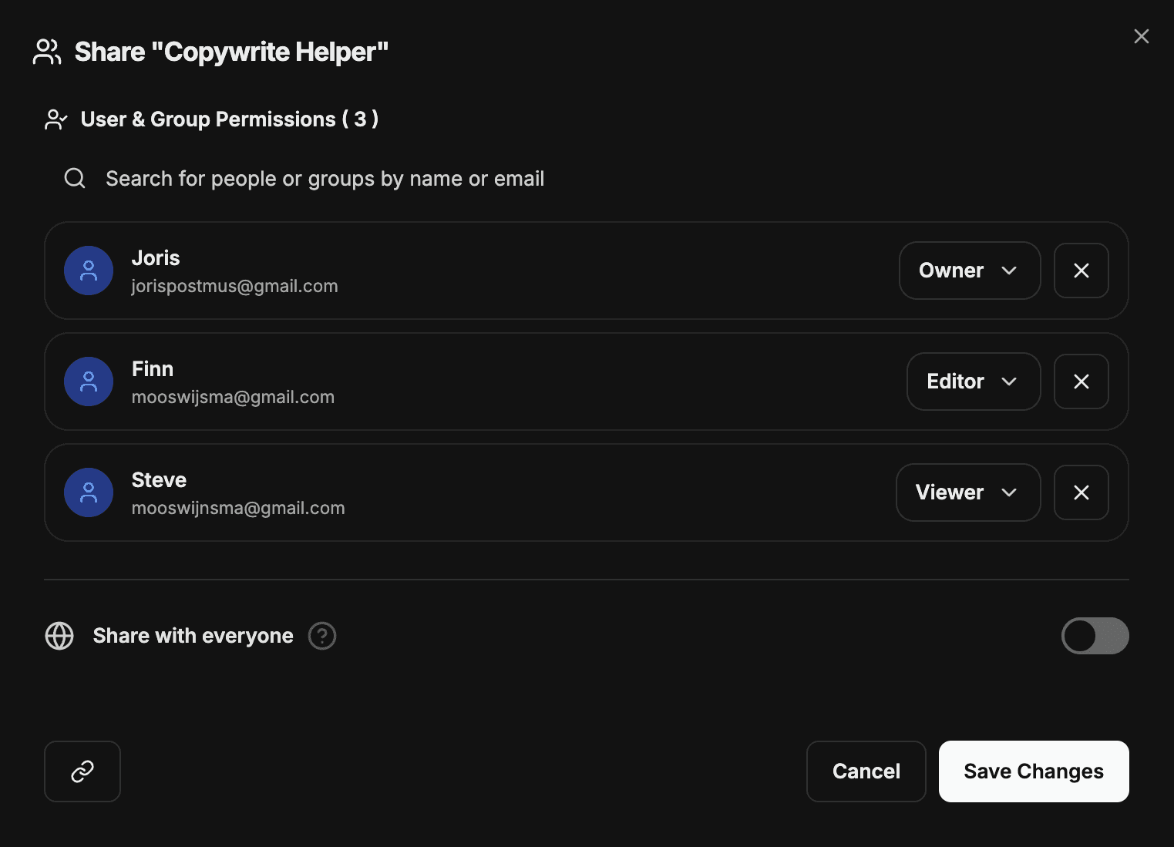Click the people icon next to Share title
Viewport: 1174px width, 847px height.
pyautogui.click(x=47, y=52)
